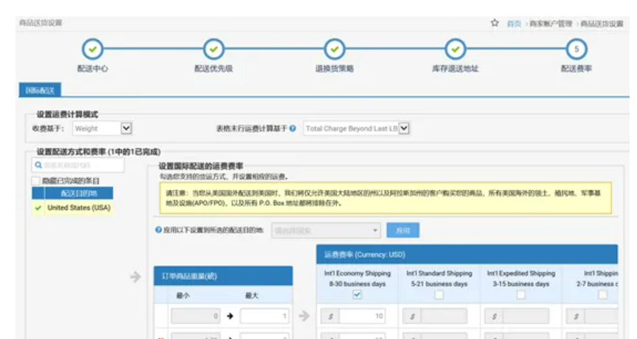Open the 请选择国家 country dropdown
The width and height of the screenshot is (637, 339).
[x=326, y=230]
